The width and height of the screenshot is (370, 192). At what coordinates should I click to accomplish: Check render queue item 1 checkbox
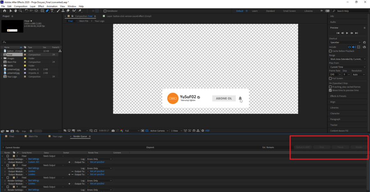click(x=7, y=156)
